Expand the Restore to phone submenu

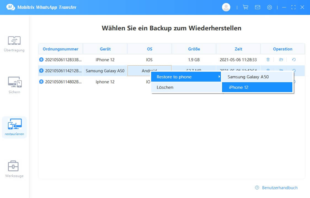(186, 77)
